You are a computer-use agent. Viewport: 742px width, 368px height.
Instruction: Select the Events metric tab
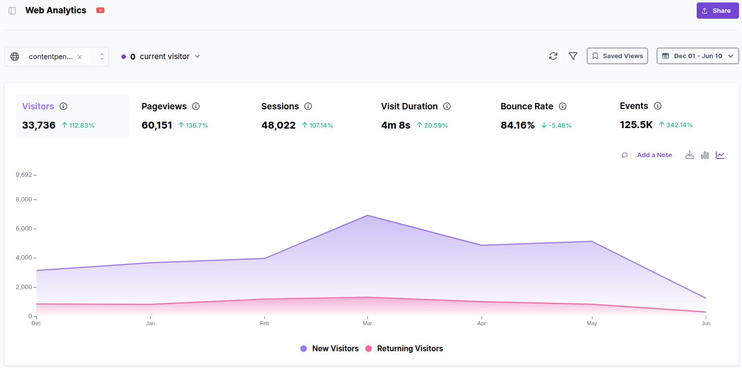pyautogui.click(x=670, y=116)
